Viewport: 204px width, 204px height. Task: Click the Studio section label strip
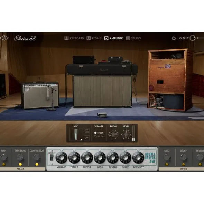pos(181,169)
